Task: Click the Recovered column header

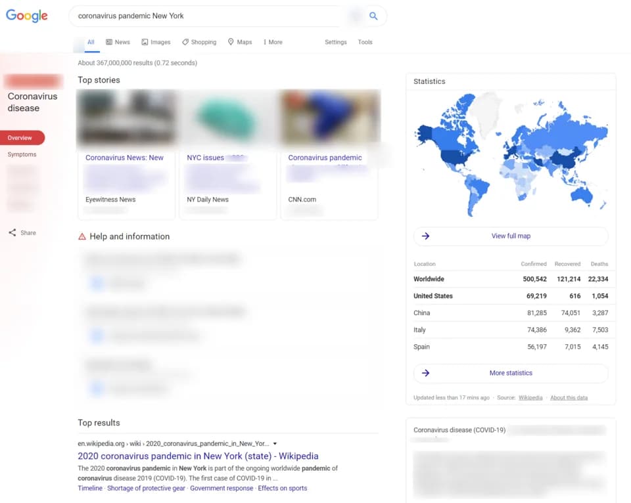Action: tap(567, 264)
